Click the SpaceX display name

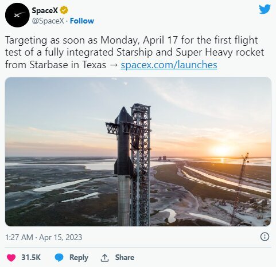coord(45,10)
